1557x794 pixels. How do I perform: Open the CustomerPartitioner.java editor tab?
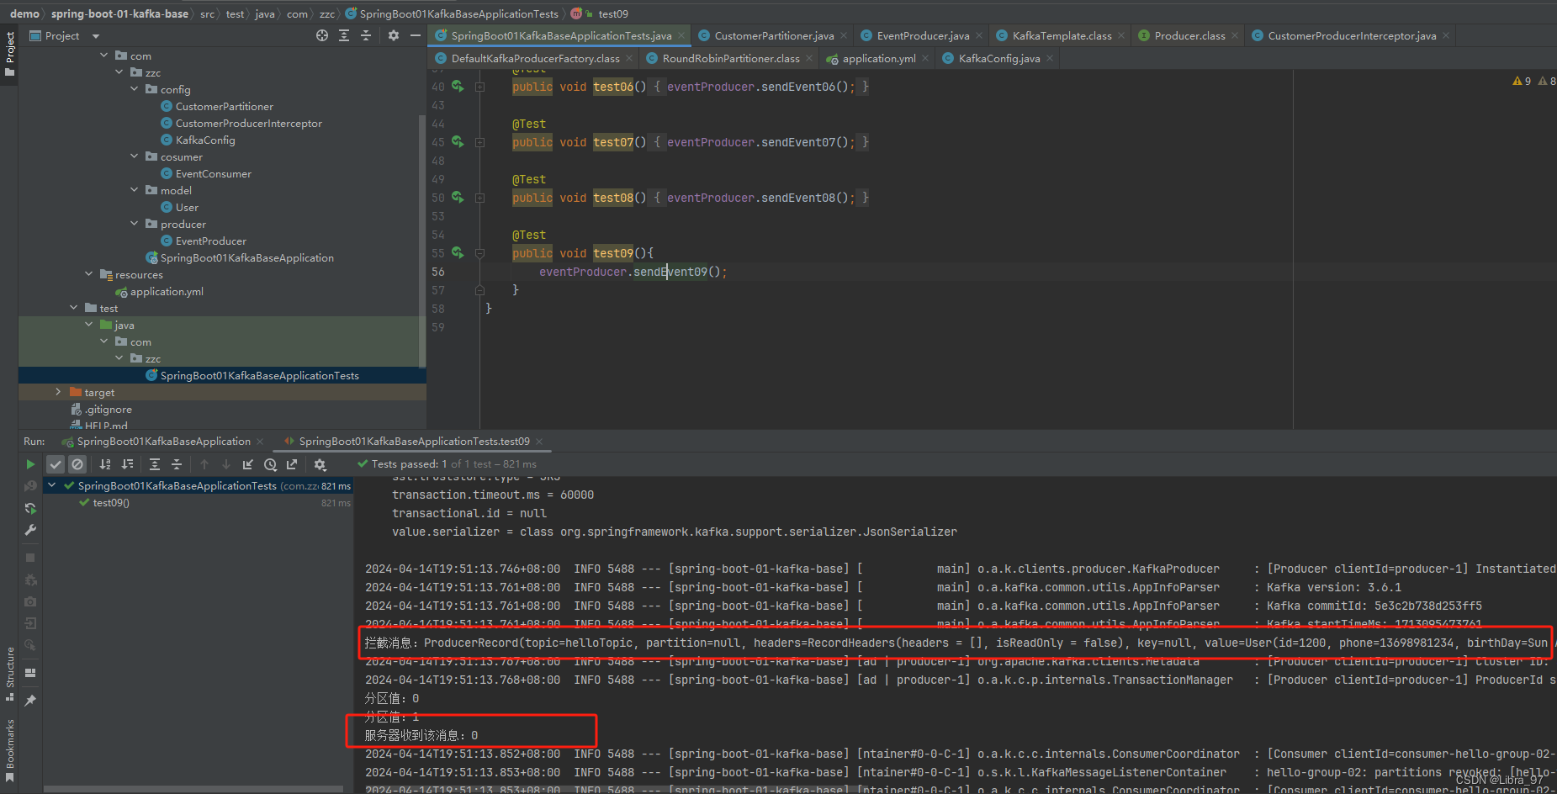[x=774, y=36]
